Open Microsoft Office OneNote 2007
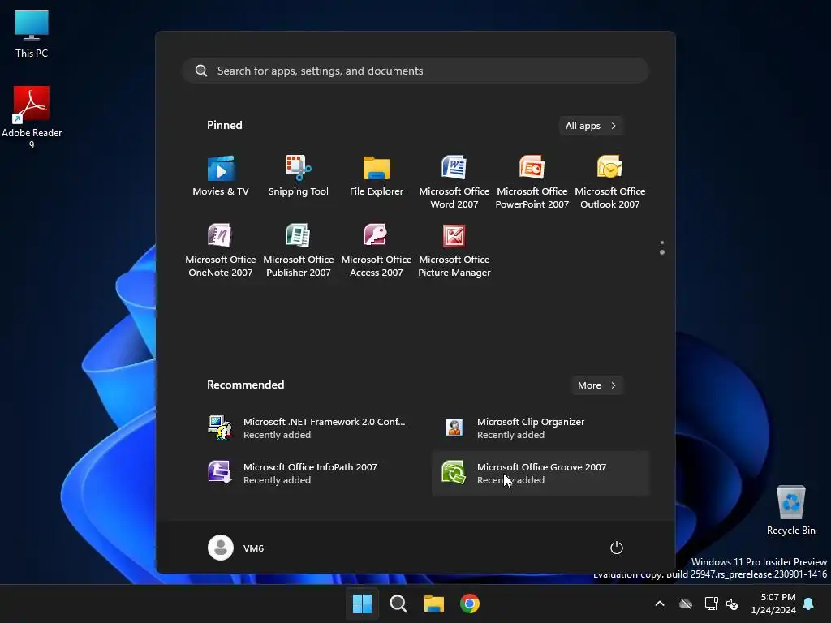The width and height of the screenshot is (831, 623). pos(221,250)
